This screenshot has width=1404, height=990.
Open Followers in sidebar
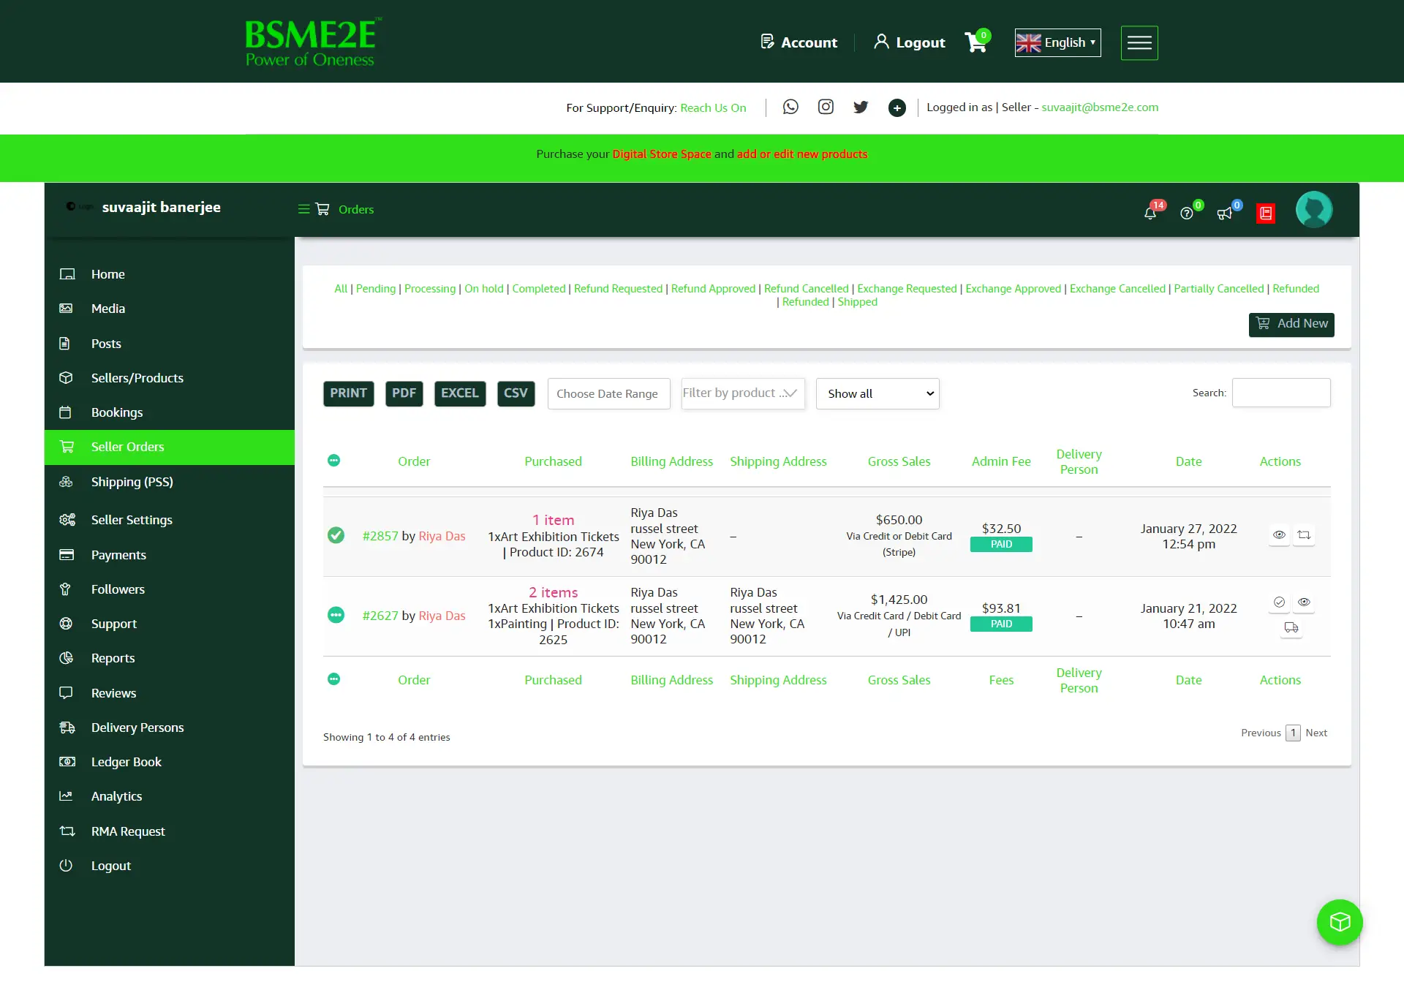tap(170, 589)
